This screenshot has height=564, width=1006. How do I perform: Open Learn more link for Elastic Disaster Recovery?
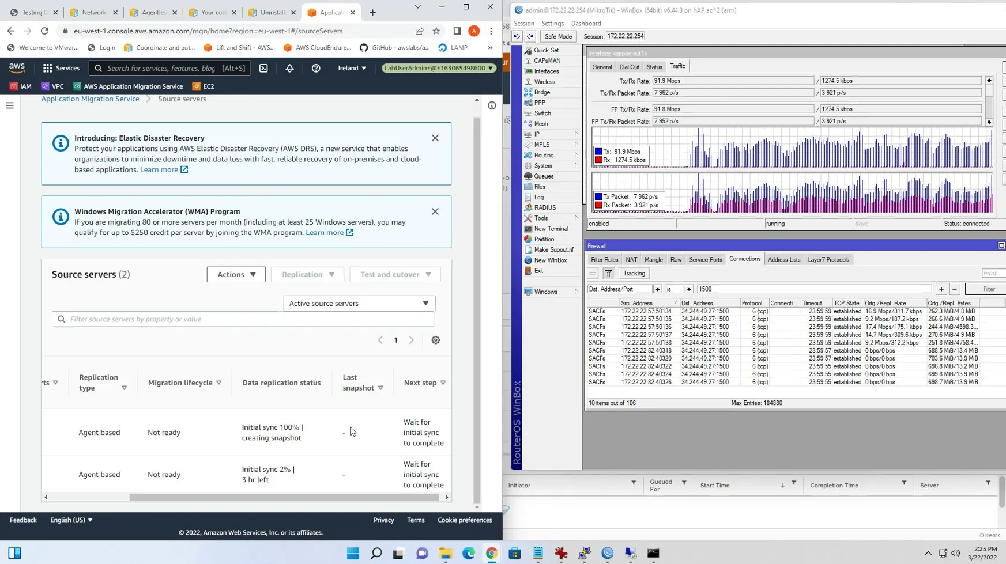164,170
